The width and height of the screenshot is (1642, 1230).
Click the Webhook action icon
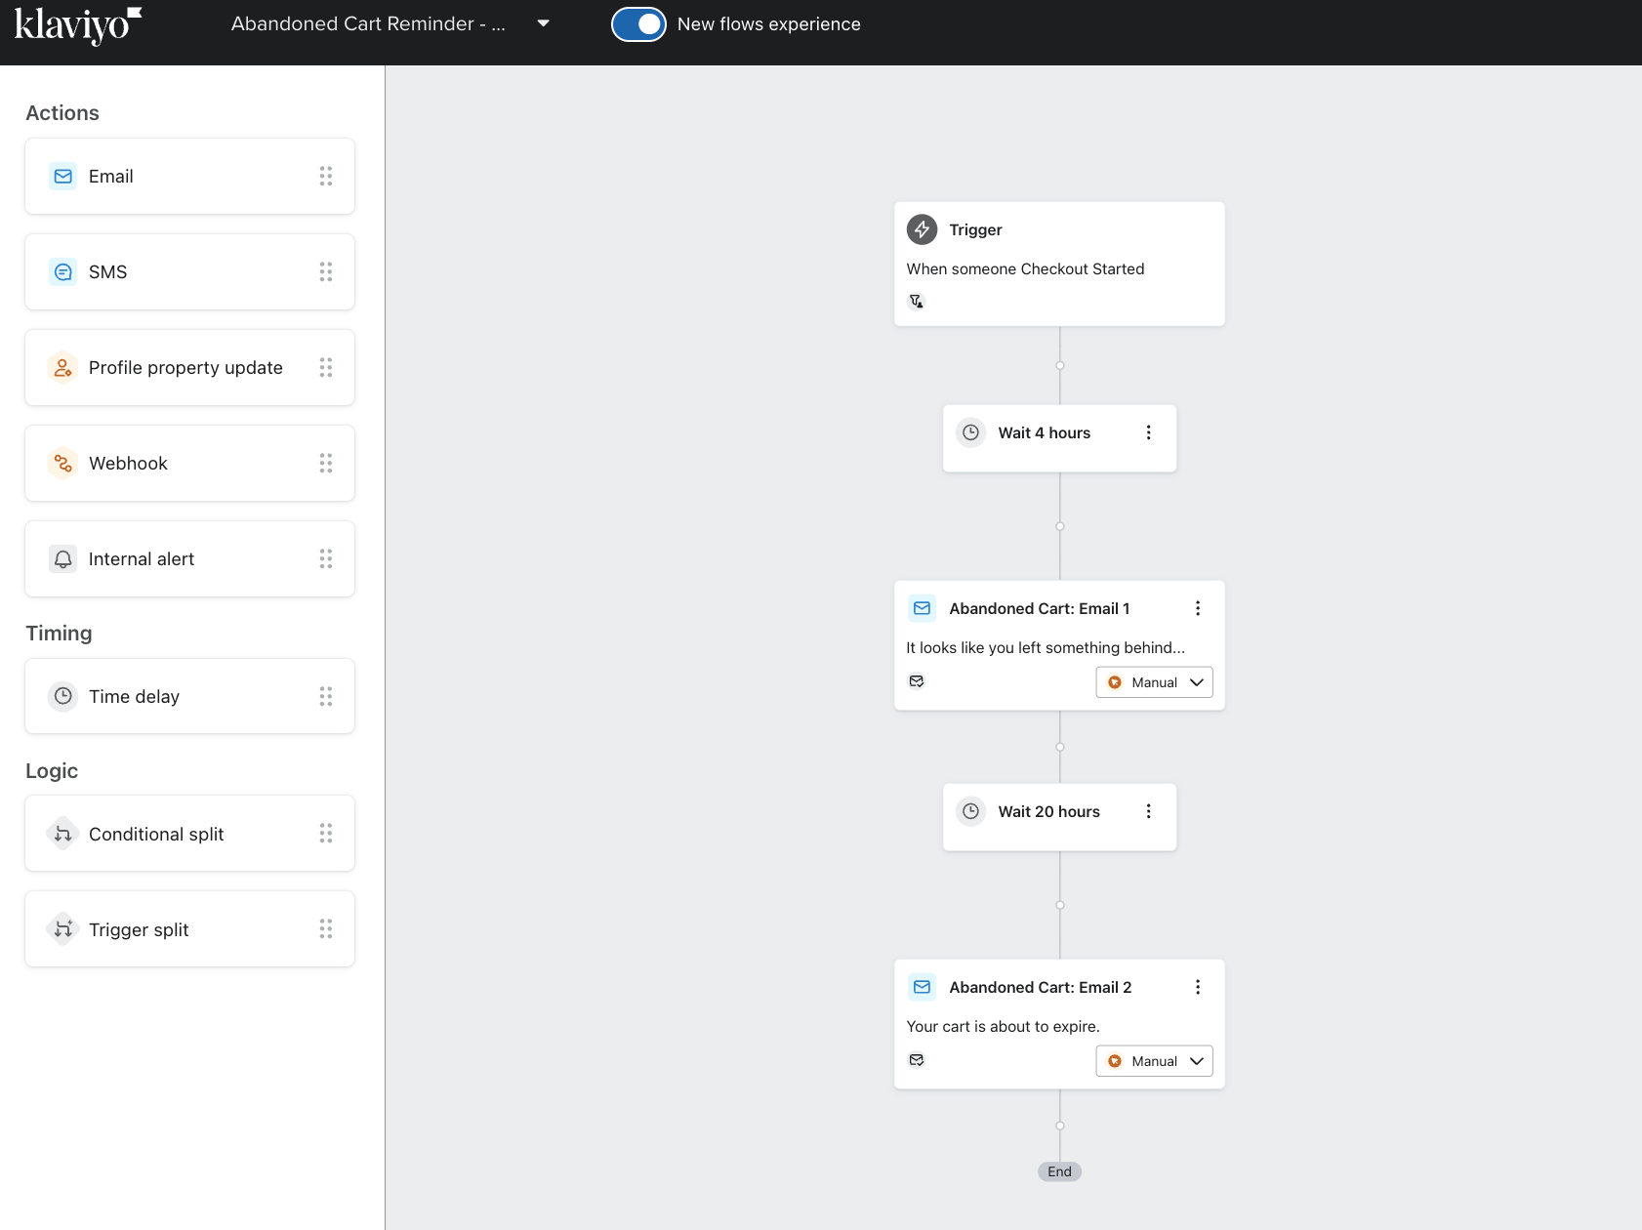(x=63, y=464)
